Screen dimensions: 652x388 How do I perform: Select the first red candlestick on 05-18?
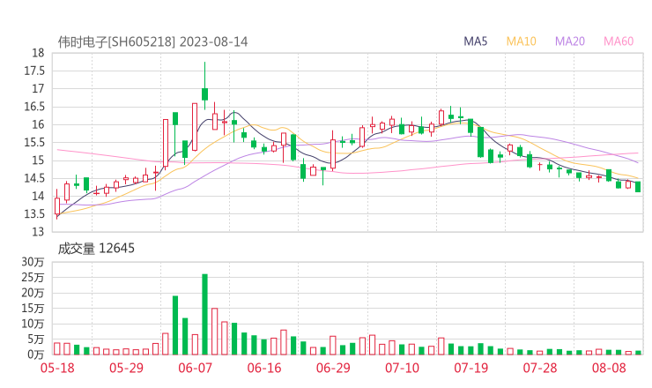pyautogui.click(x=57, y=205)
